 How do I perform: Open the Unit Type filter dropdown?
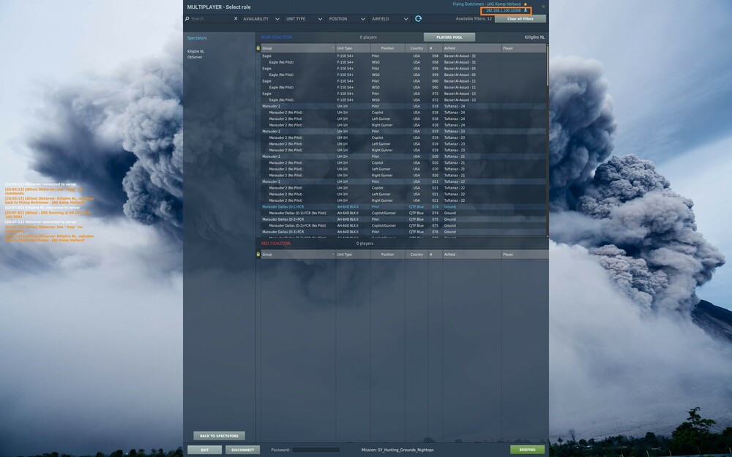[x=304, y=19]
